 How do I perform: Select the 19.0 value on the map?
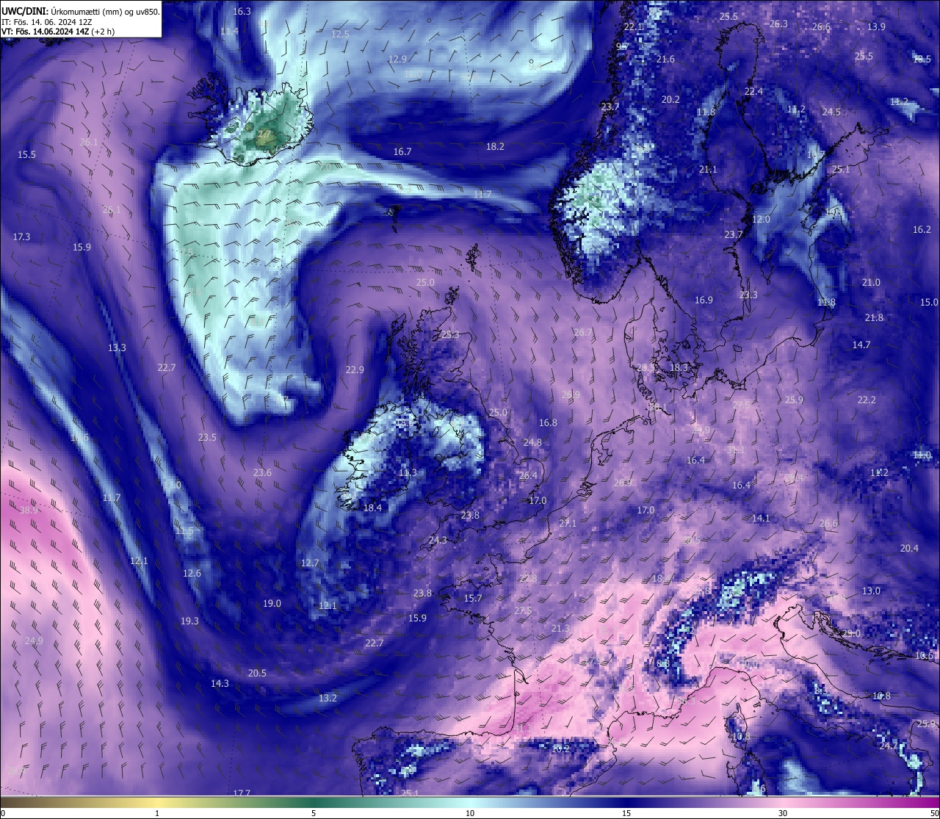[272, 604]
